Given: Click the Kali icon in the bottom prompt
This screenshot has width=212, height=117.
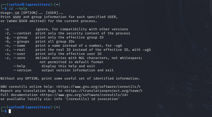Looking at the screenshot, I should (x=23, y=107).
